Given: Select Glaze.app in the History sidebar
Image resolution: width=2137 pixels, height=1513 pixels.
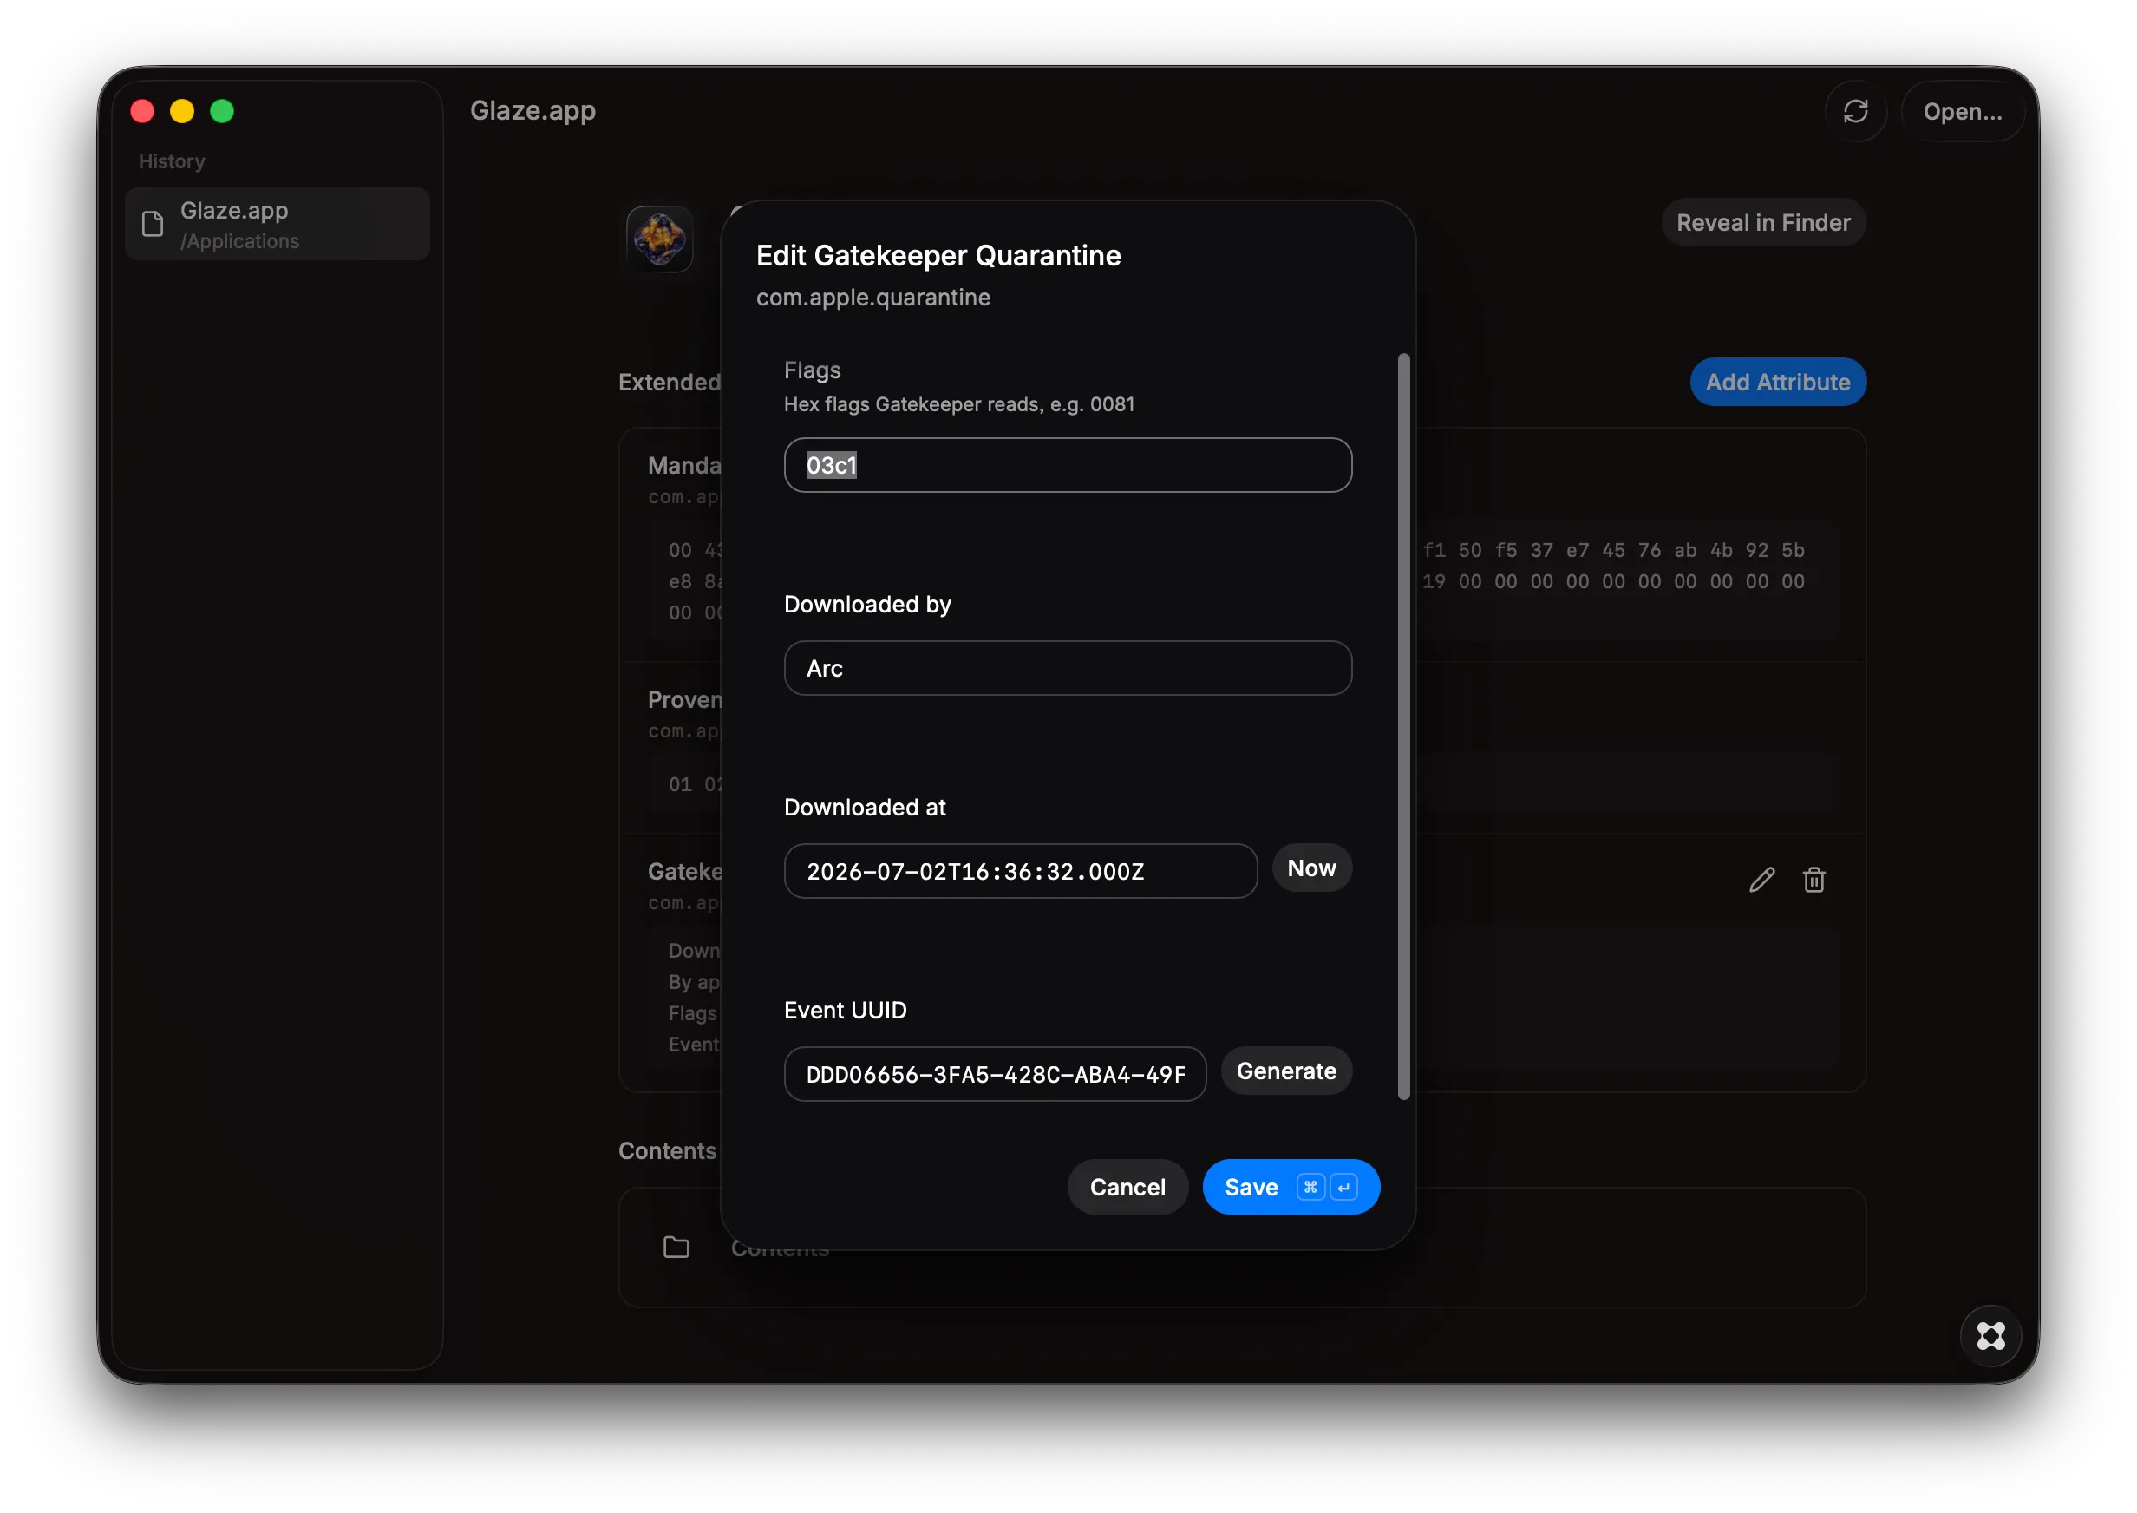Looking at the screenshot, I should click(278, 225).
